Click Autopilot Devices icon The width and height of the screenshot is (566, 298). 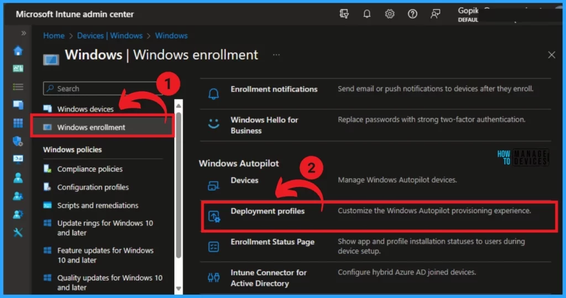[x=214, y=185]
